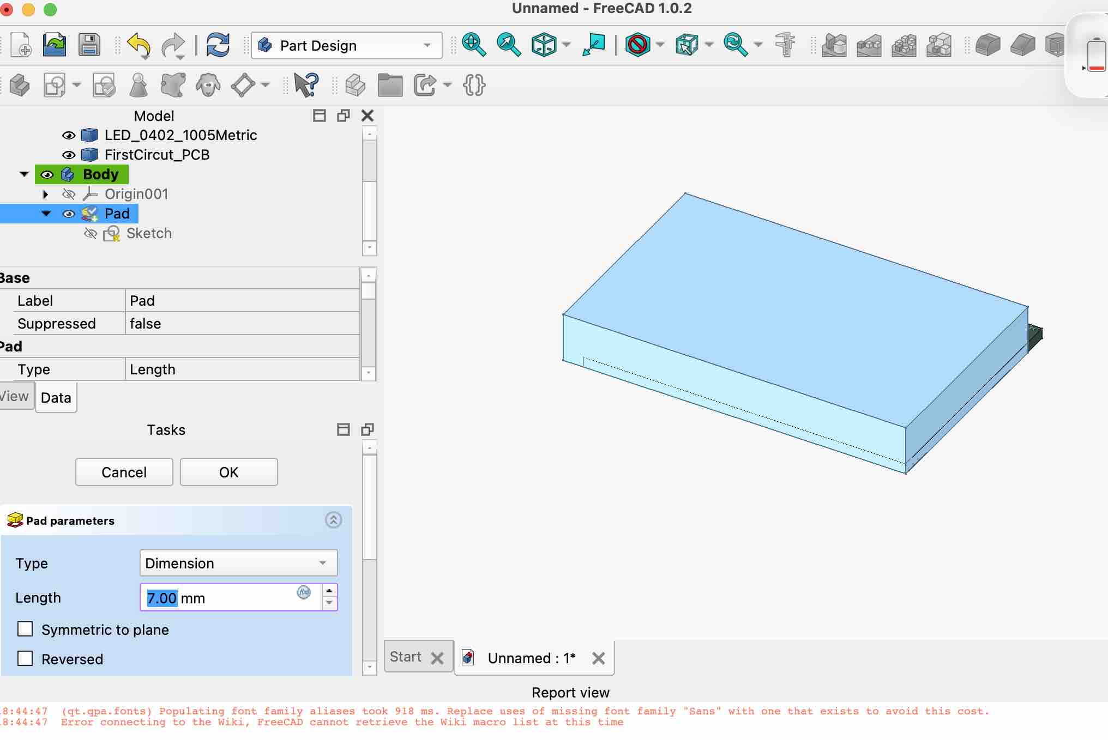Screen dimensions: 1108x740
Task: Open the expression editor in Length field
Action: (304, 592)
